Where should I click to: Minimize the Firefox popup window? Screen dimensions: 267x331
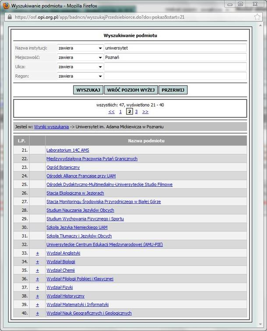230,4
